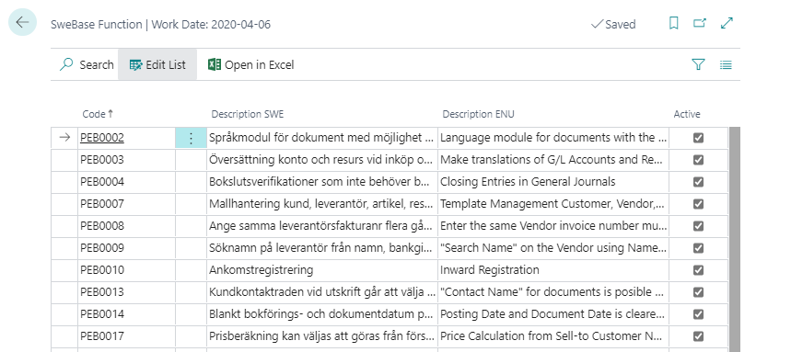The image size is (791, 352).
Task: Click the Description SWE column header
Action: [247, 114]
